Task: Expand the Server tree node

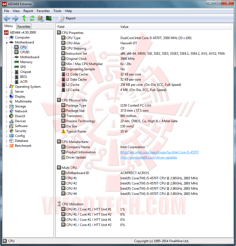Action: click(7, 92)
